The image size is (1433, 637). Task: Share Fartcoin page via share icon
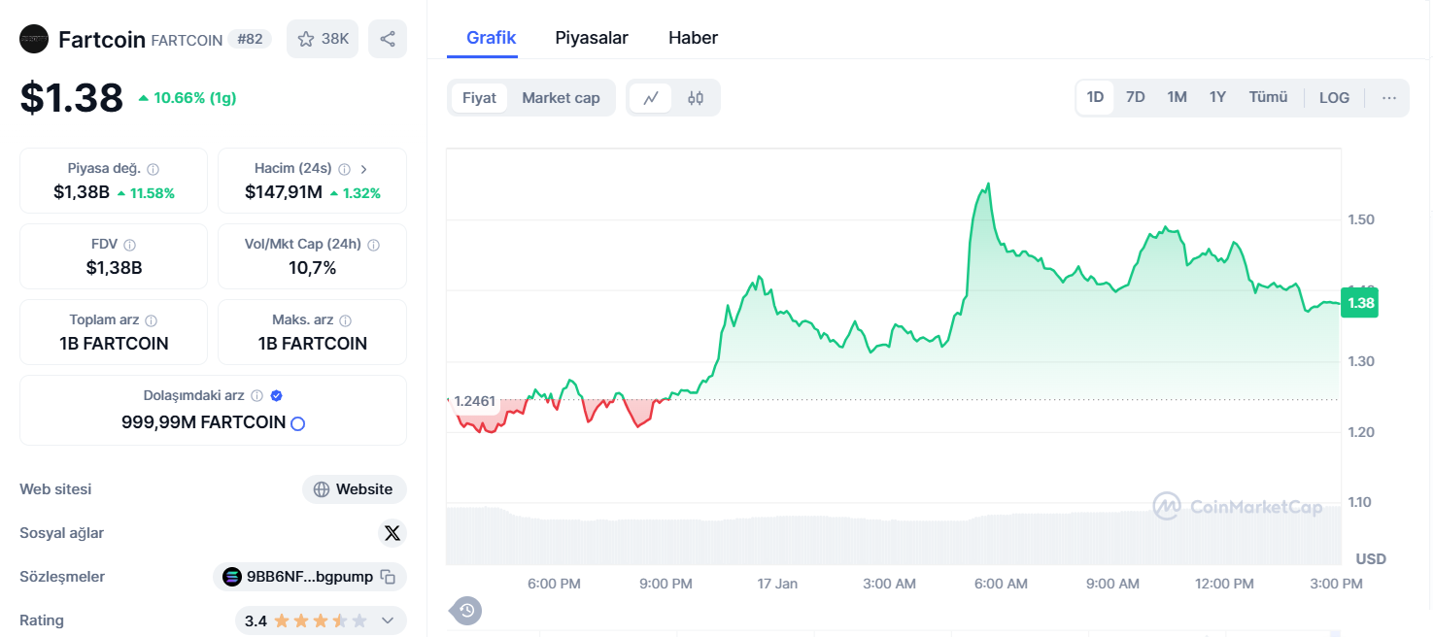388,39
